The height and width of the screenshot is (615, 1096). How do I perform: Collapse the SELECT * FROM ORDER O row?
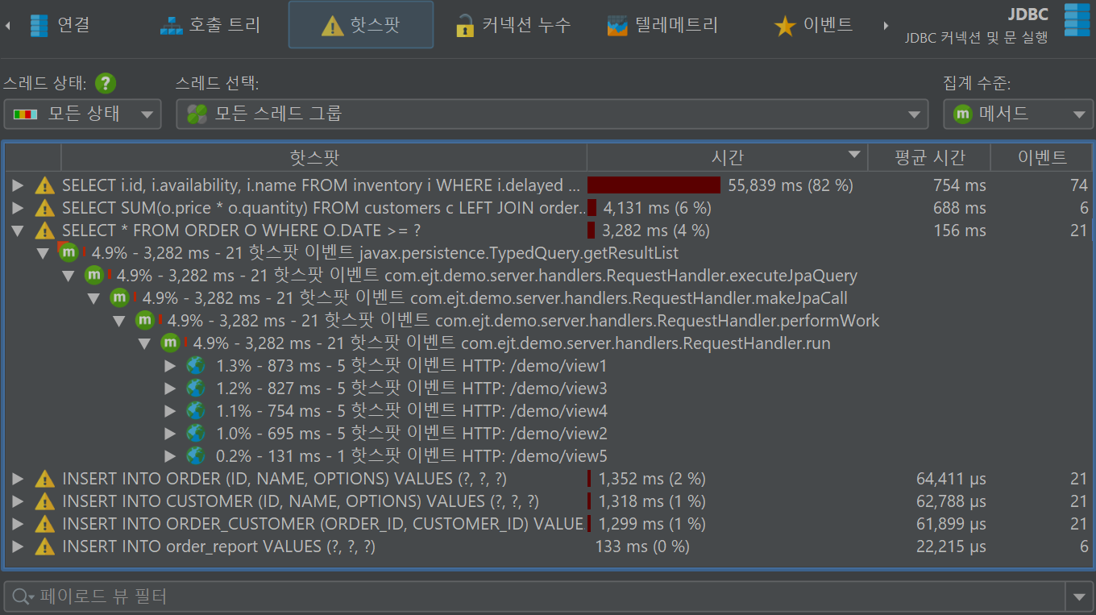coord(18,231)
